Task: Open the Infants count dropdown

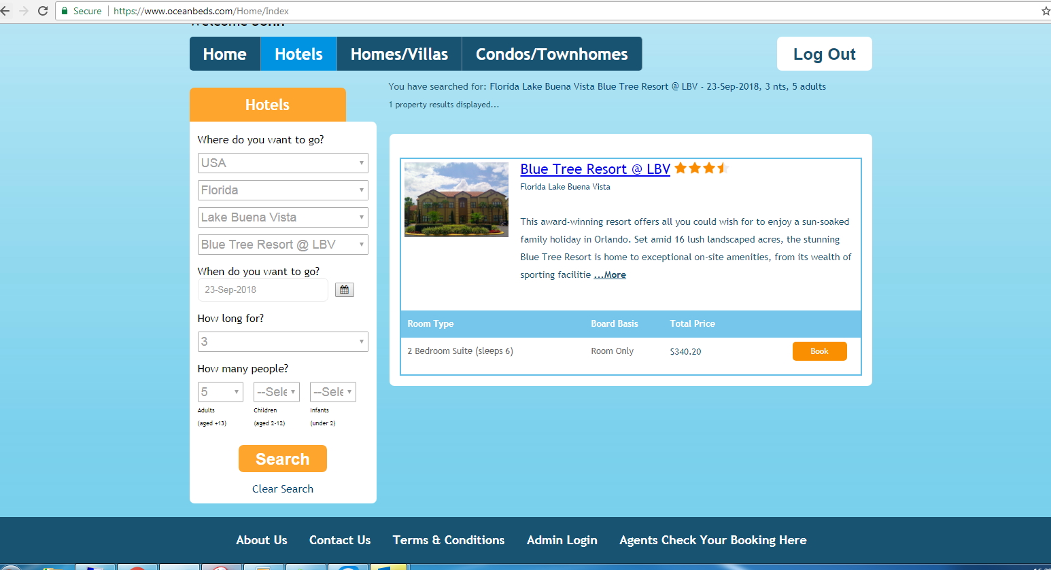Action: pyautogui.click(x=333, y=392)
